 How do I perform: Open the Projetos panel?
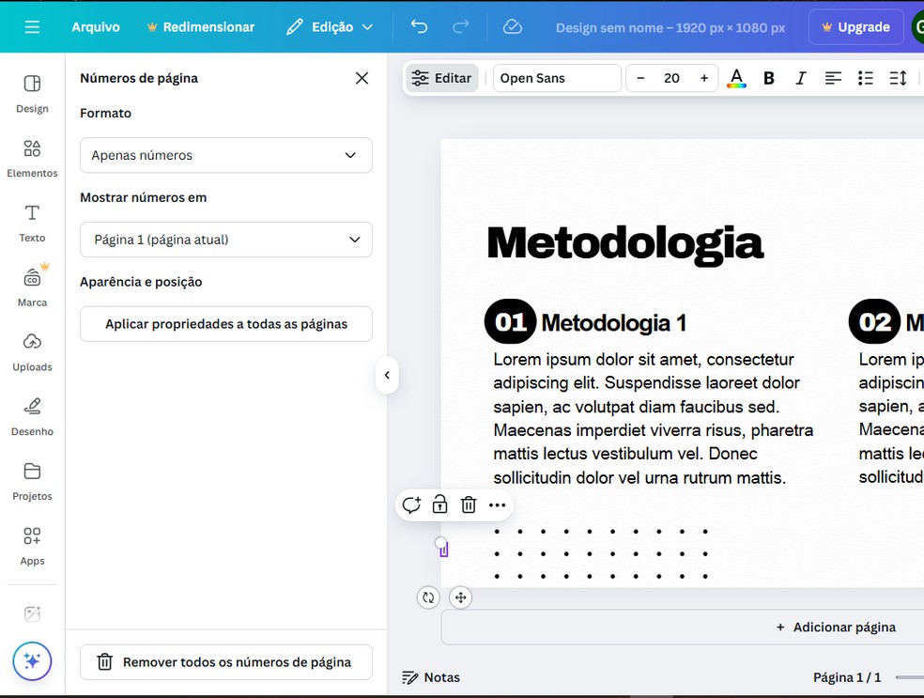point(32,481)
